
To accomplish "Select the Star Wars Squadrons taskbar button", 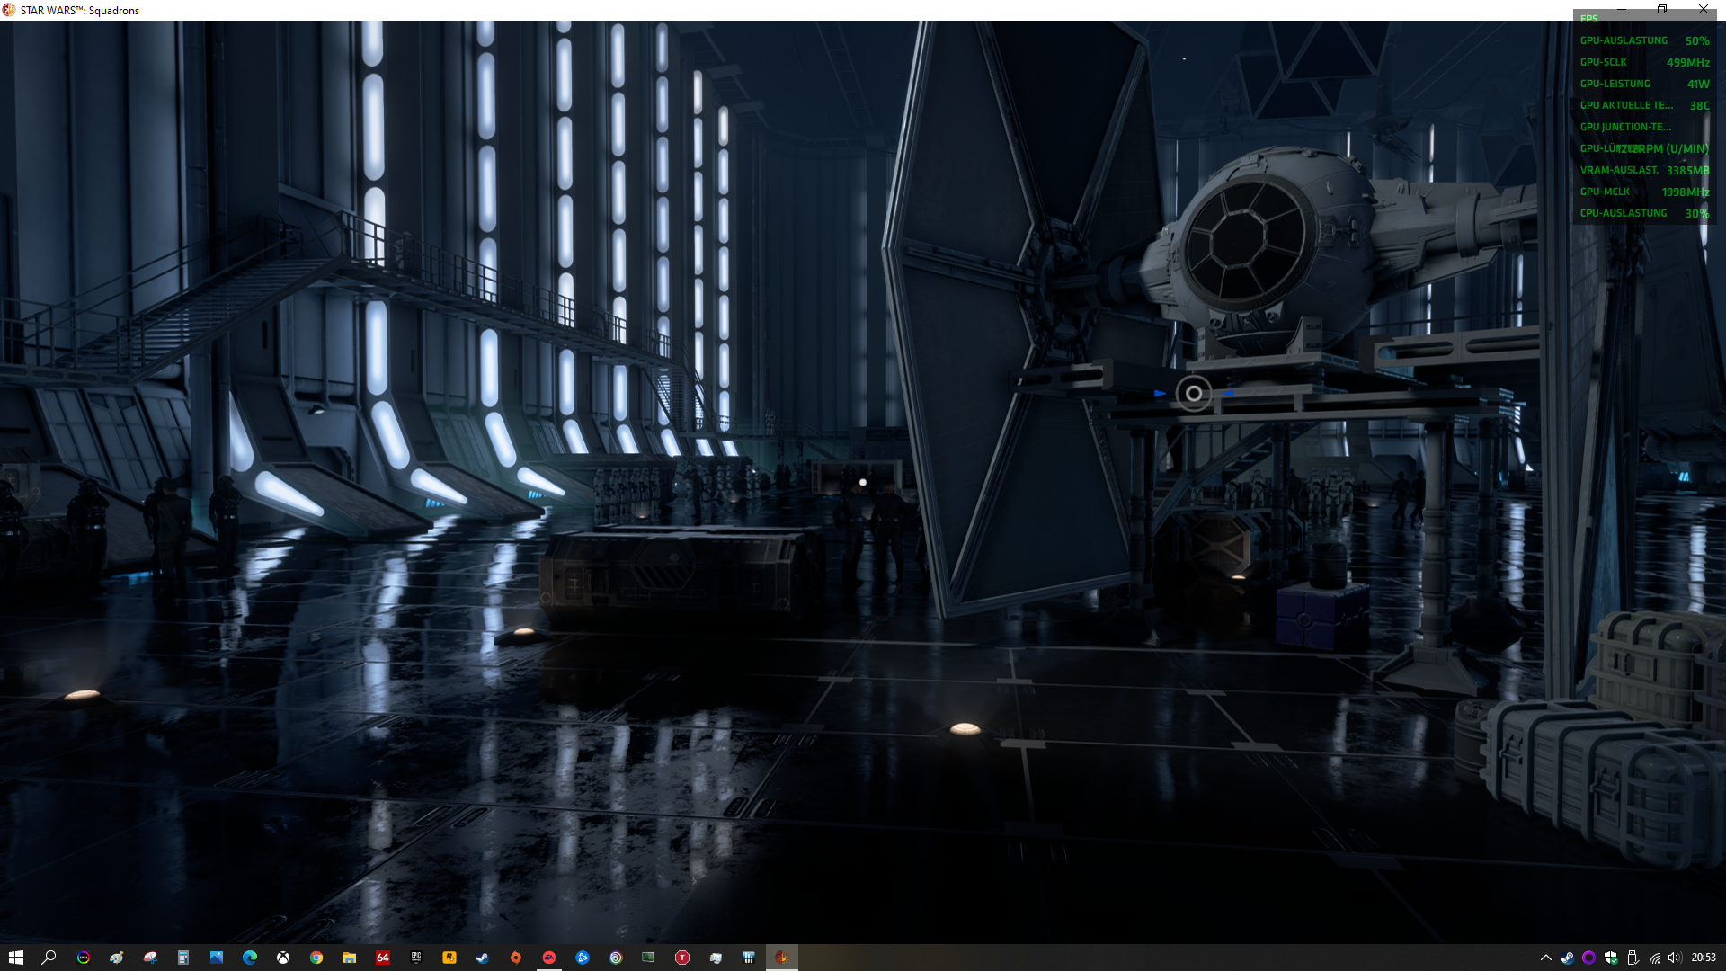I will coord(782,958).
